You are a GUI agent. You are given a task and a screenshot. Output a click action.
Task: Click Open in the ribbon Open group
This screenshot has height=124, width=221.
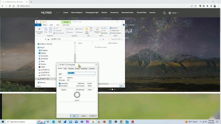pyautogui.click(x=104, y=28)
